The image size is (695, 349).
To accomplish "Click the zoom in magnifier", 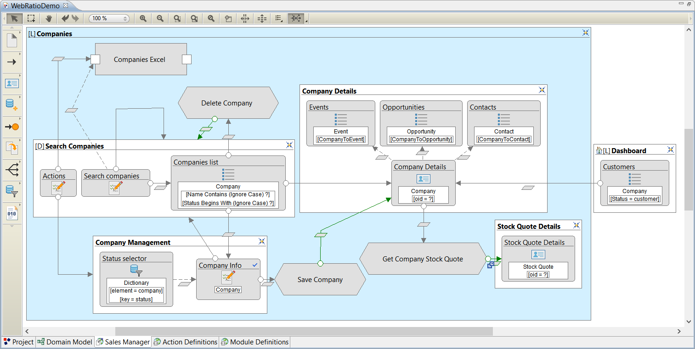I will tap(143, 18).
